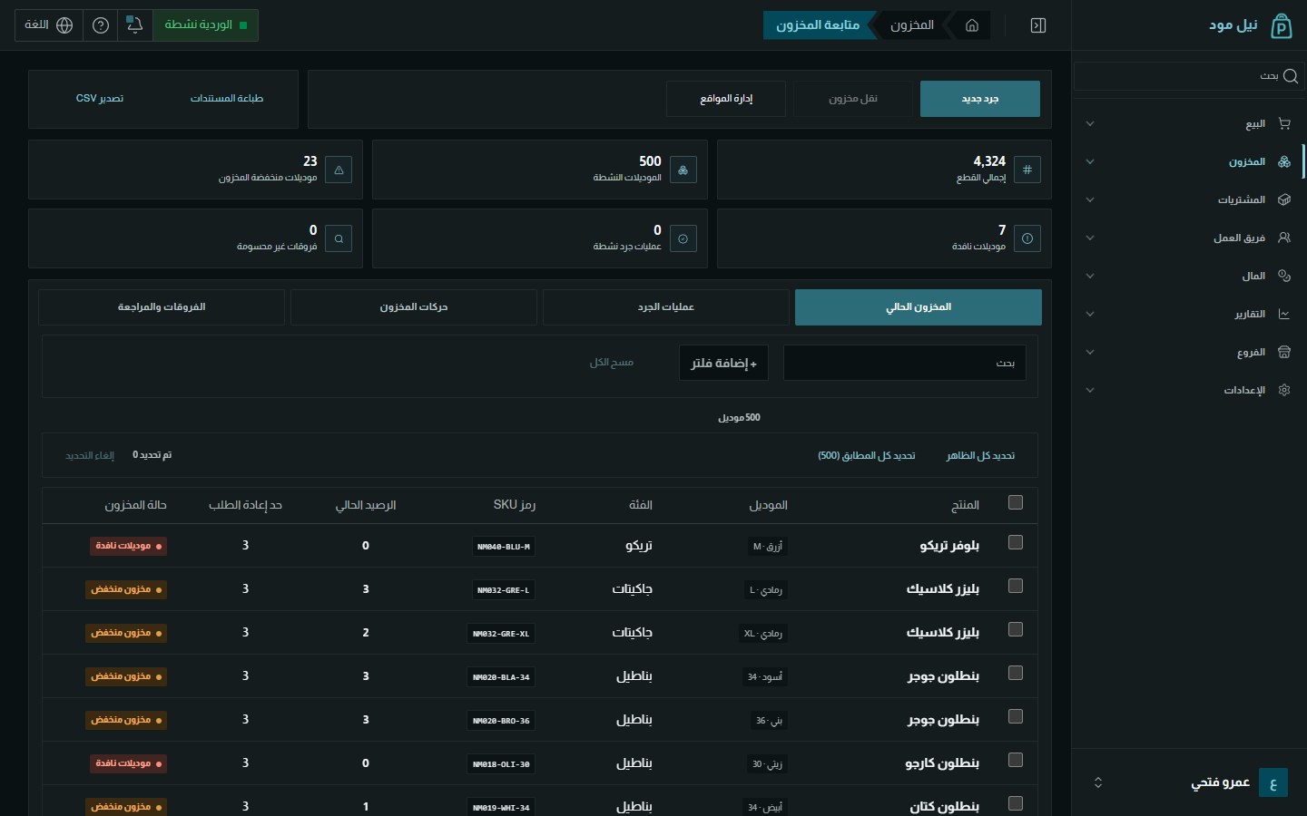Screen dimensions: 1307x816
Task: Click the المشتريات package icon
Action: click(1284, 199)
